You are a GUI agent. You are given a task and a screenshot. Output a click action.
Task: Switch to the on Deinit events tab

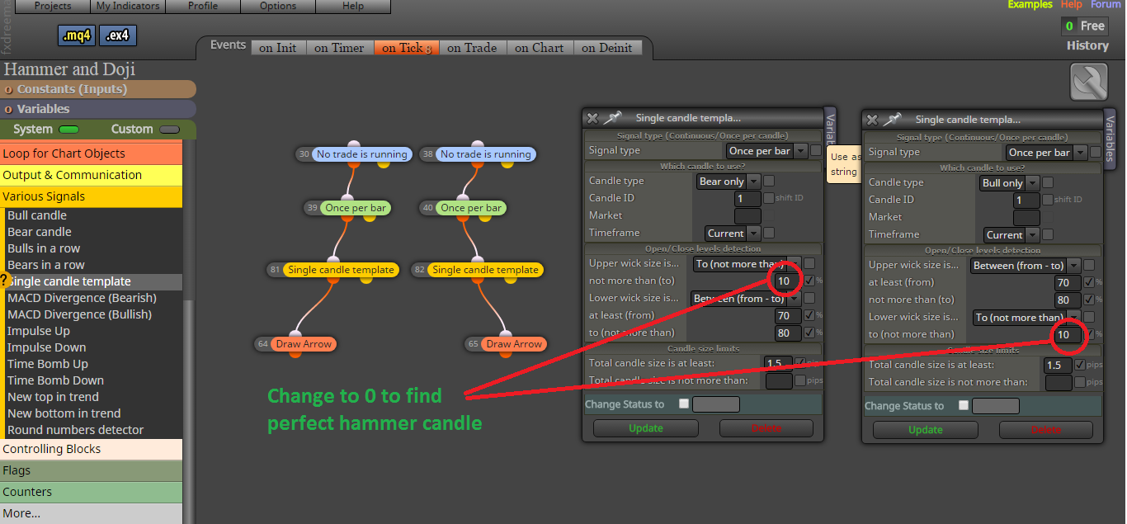606,48
